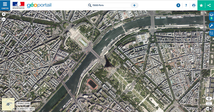
Task: Expand the layers panel with one layer badge
Action: click(211, 16)
